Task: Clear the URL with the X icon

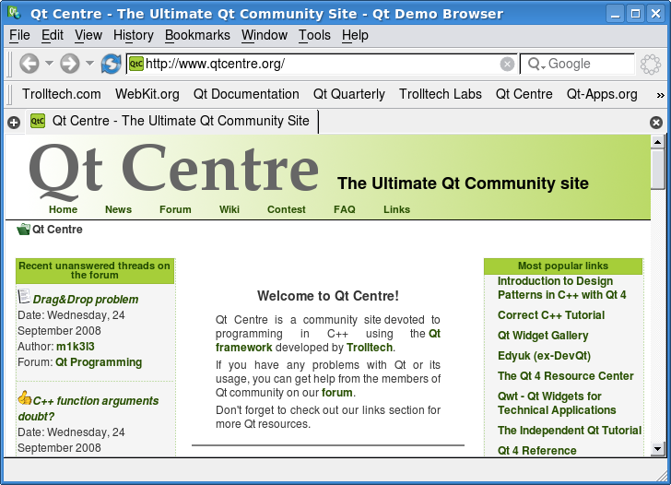Action: tap(507, 65)
